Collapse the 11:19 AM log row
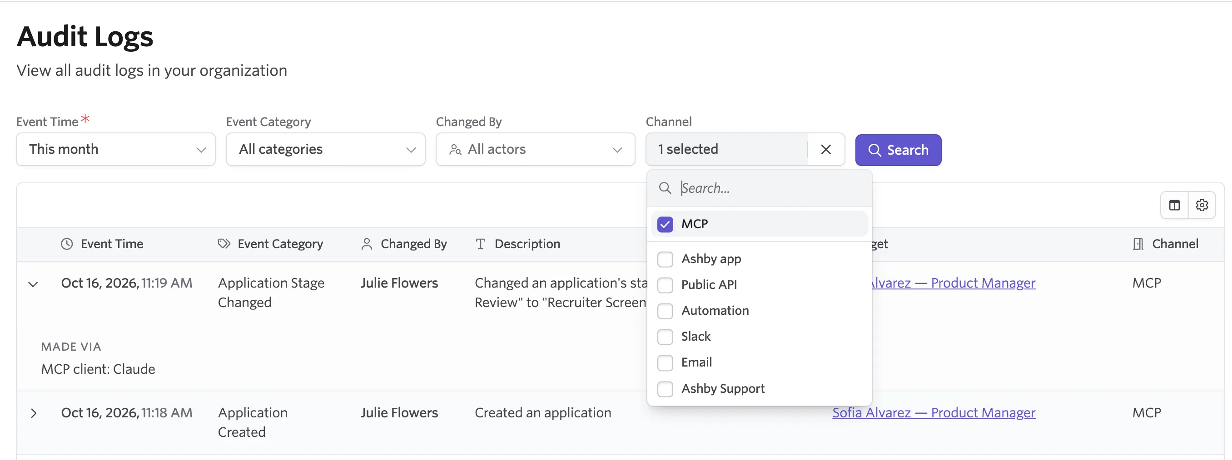The width and height of the screenshot is (1232, 460). pos(33,284)
